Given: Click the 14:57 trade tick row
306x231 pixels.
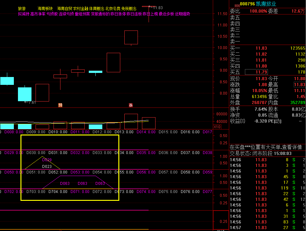Looking at the screenshot, I should (x=268, y=228).
